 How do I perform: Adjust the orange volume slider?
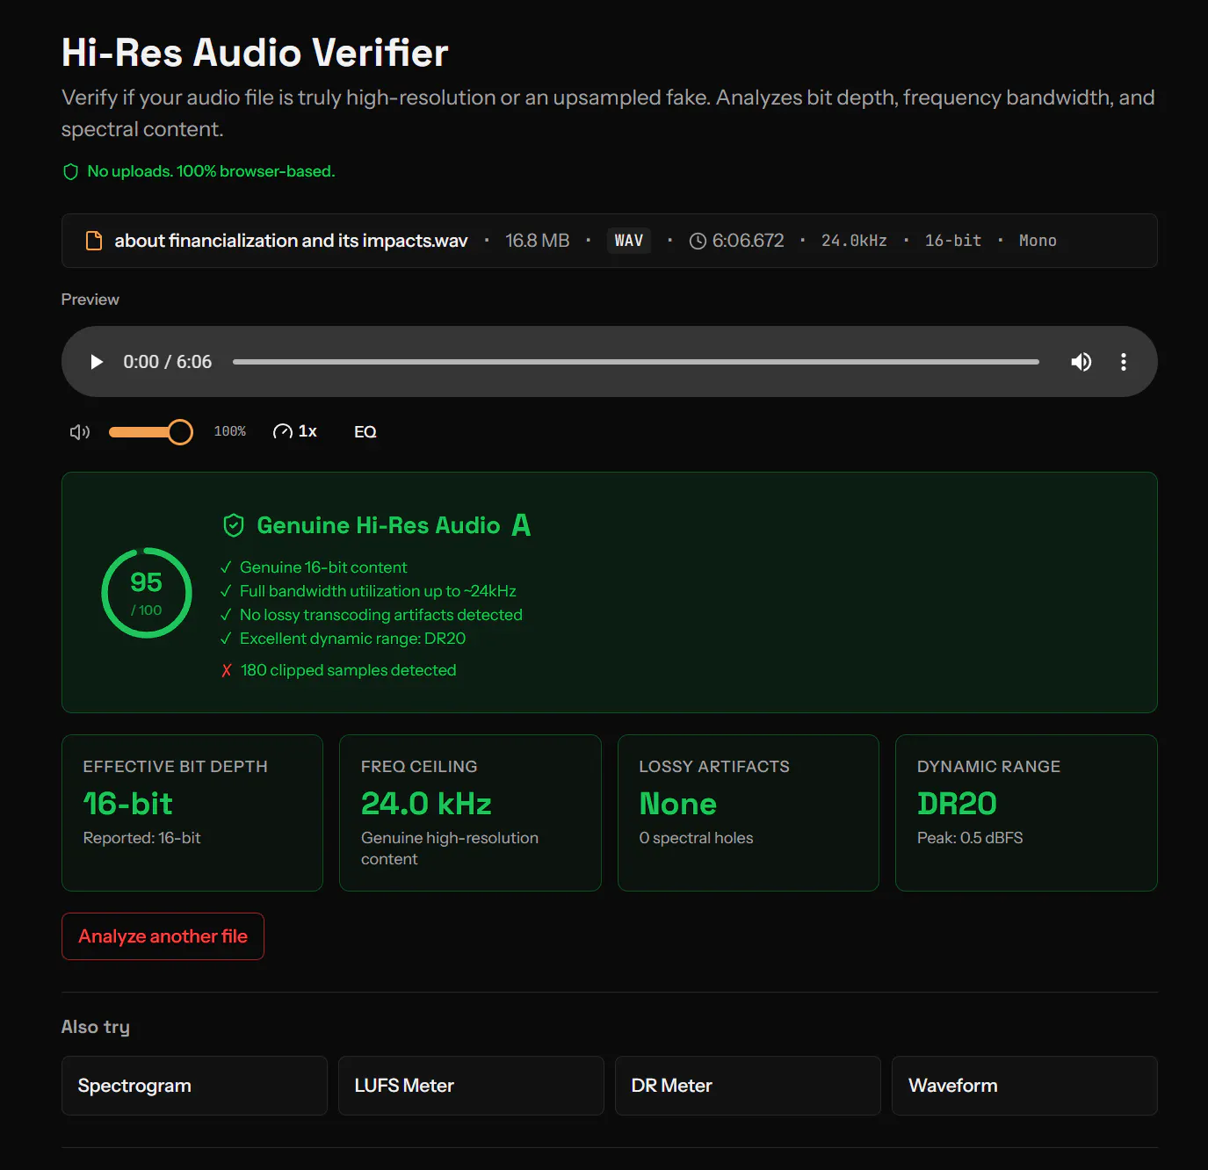pos(150,432)
